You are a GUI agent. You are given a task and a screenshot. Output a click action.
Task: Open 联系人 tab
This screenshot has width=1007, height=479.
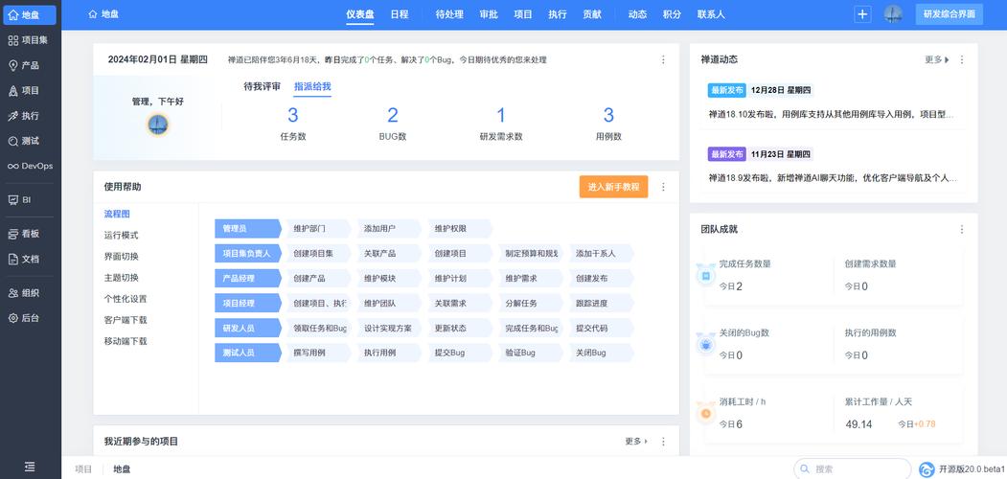coord(711,14)
